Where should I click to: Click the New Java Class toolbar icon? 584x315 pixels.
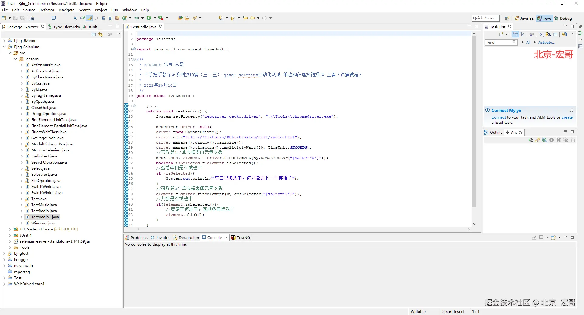click(124, 18)
